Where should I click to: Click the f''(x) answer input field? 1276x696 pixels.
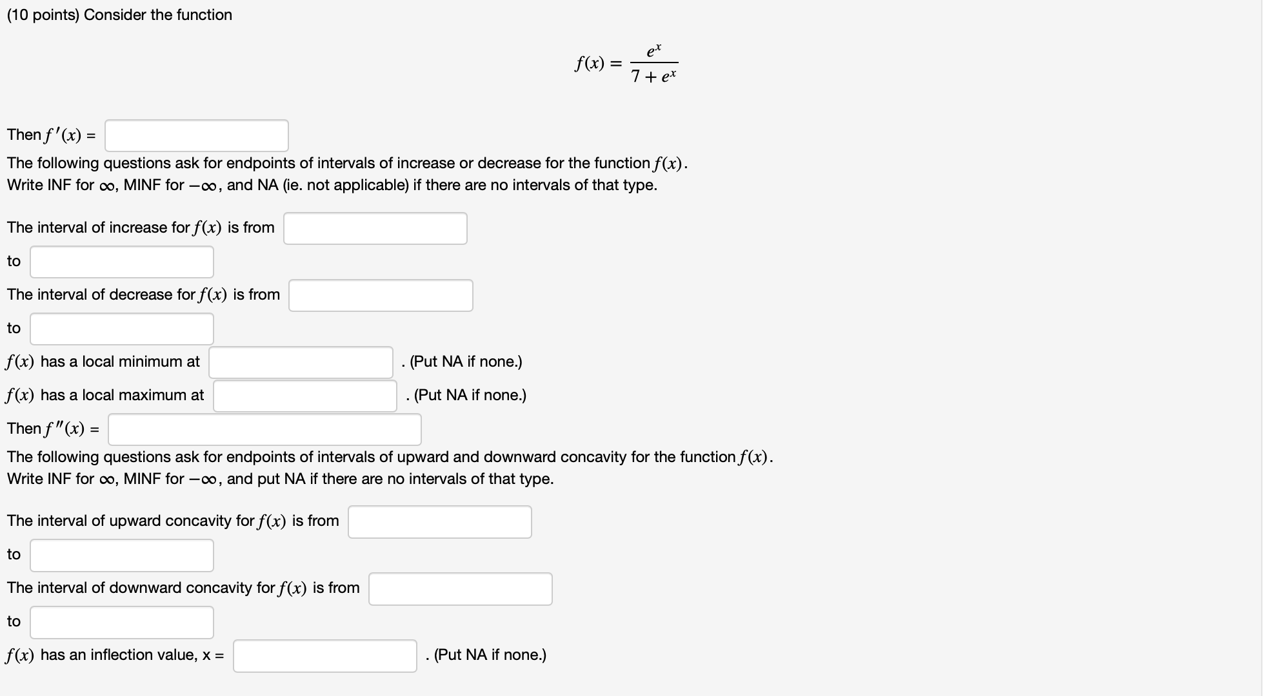click(263, 430)
